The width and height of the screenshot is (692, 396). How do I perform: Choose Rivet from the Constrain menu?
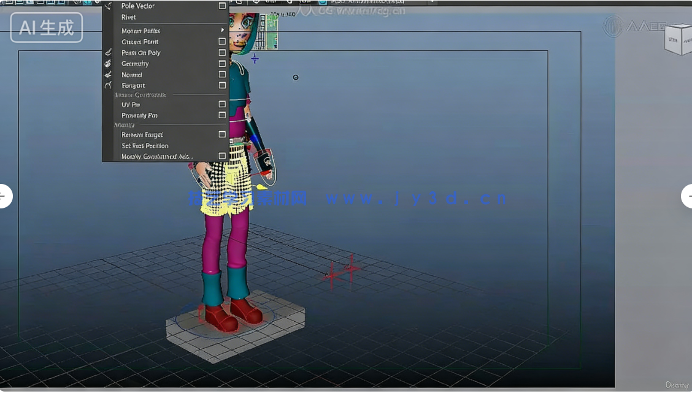click(129, 17)
